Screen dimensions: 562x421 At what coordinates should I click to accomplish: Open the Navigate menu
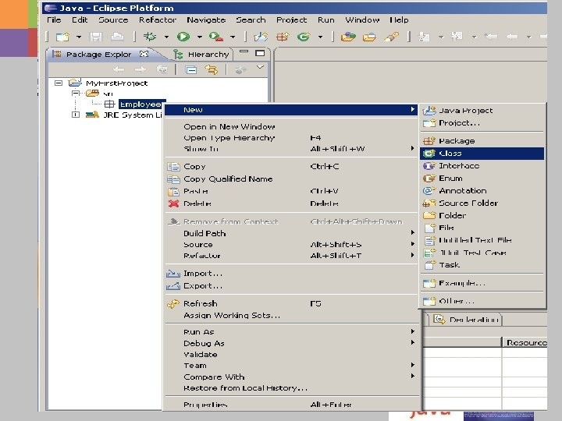point(206,20)
